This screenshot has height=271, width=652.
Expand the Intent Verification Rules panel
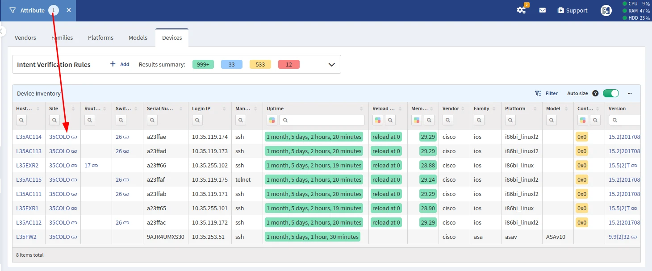[x=331, y=64]
